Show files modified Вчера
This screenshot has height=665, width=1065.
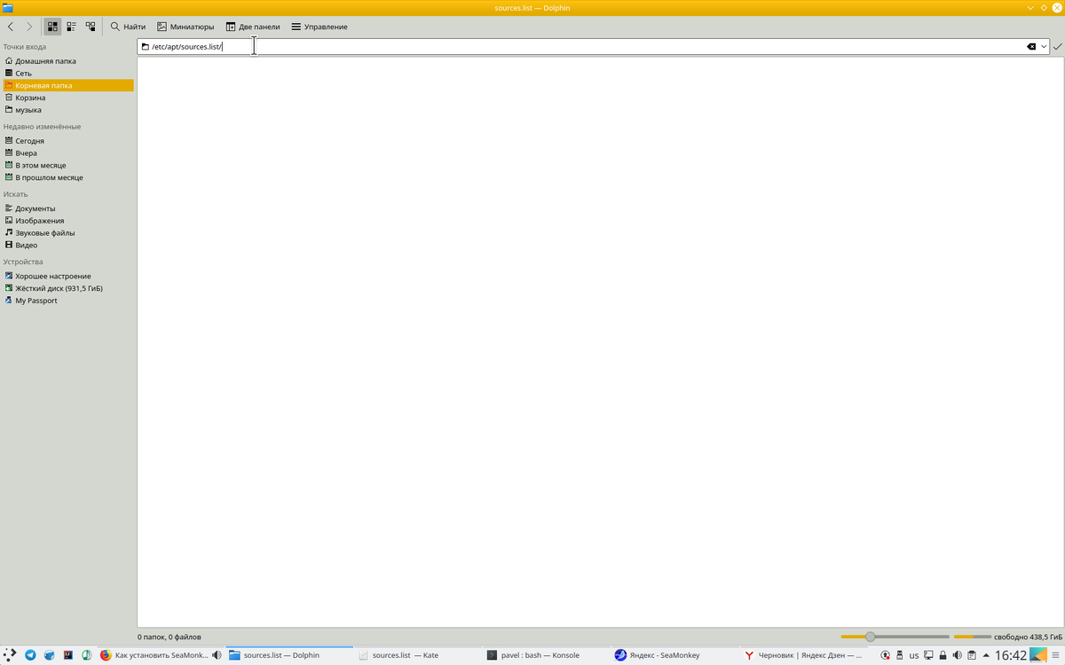click(67, 153)
